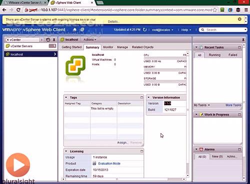Switch to the Getting Started tab
Image resolution: width=250 pixels, height=184 pixels.
pyautogui.click(x=71, y=47)
